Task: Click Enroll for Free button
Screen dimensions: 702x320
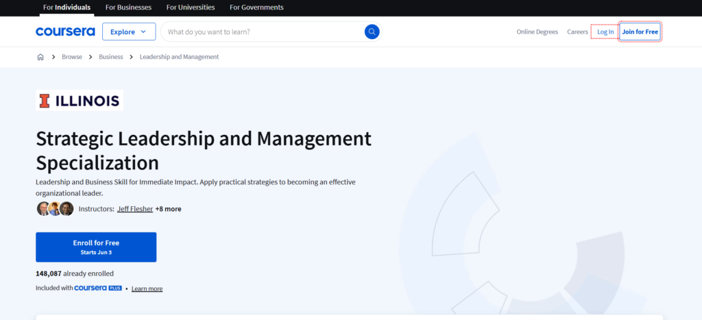Action: point(96,247)
